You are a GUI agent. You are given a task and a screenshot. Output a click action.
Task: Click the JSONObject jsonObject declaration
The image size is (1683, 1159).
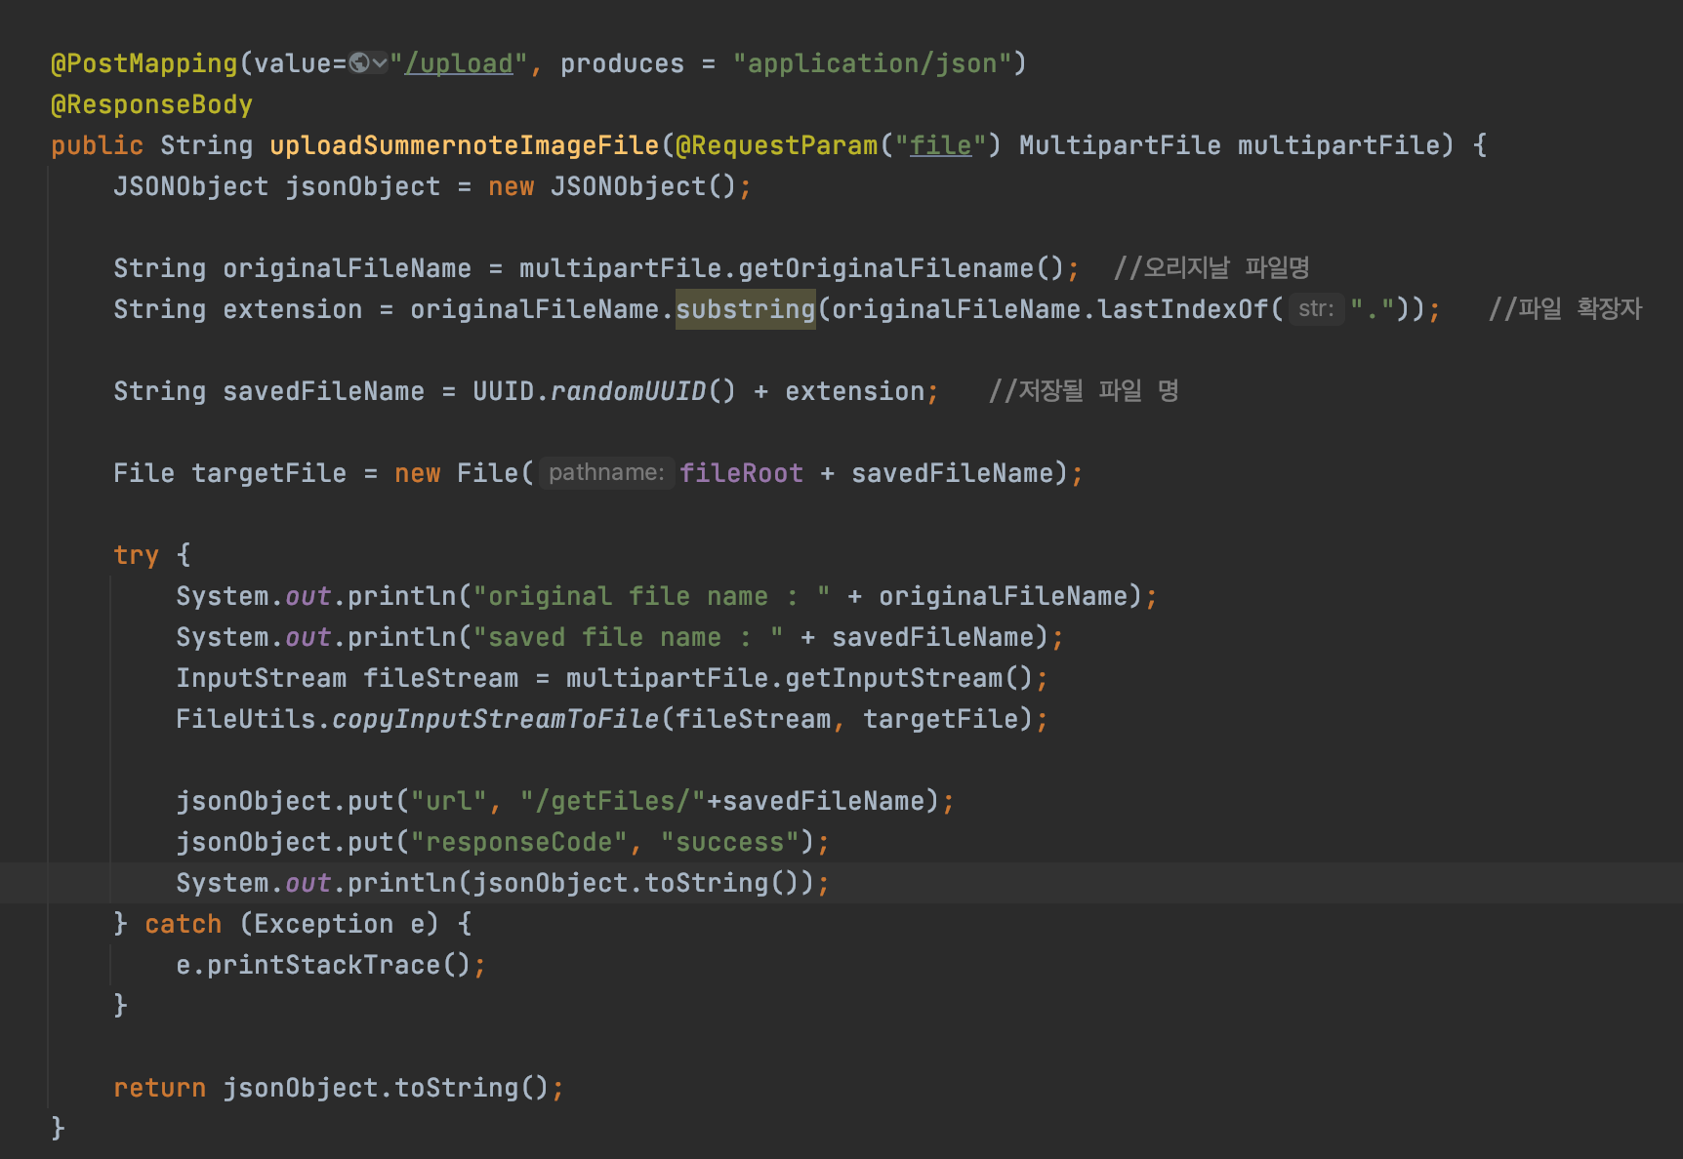click(276, 186)
